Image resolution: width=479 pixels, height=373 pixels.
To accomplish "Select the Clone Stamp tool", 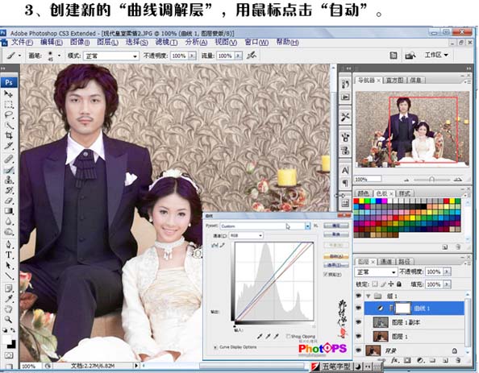I will [x=9, y=180].
